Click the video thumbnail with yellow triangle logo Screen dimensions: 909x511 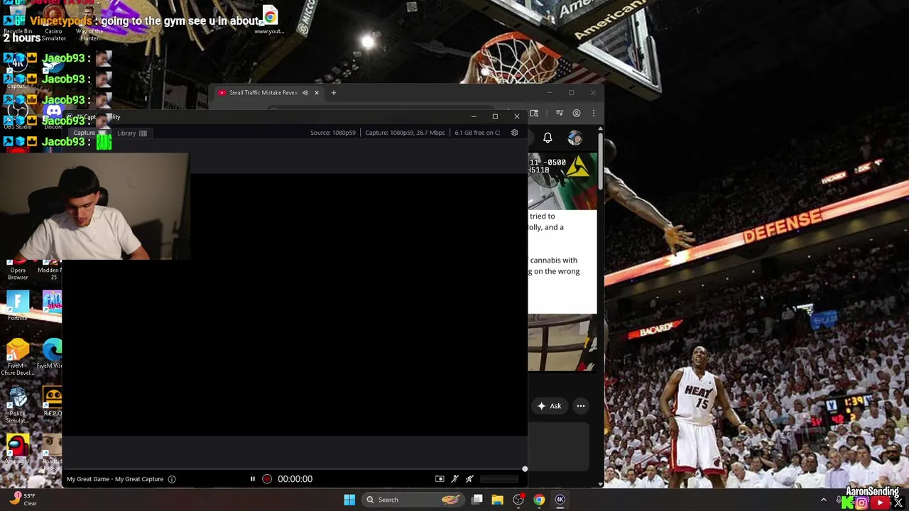point(562,180)
